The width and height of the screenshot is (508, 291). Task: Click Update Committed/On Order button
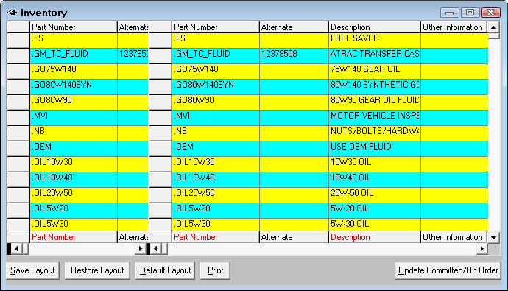[448, 270]
